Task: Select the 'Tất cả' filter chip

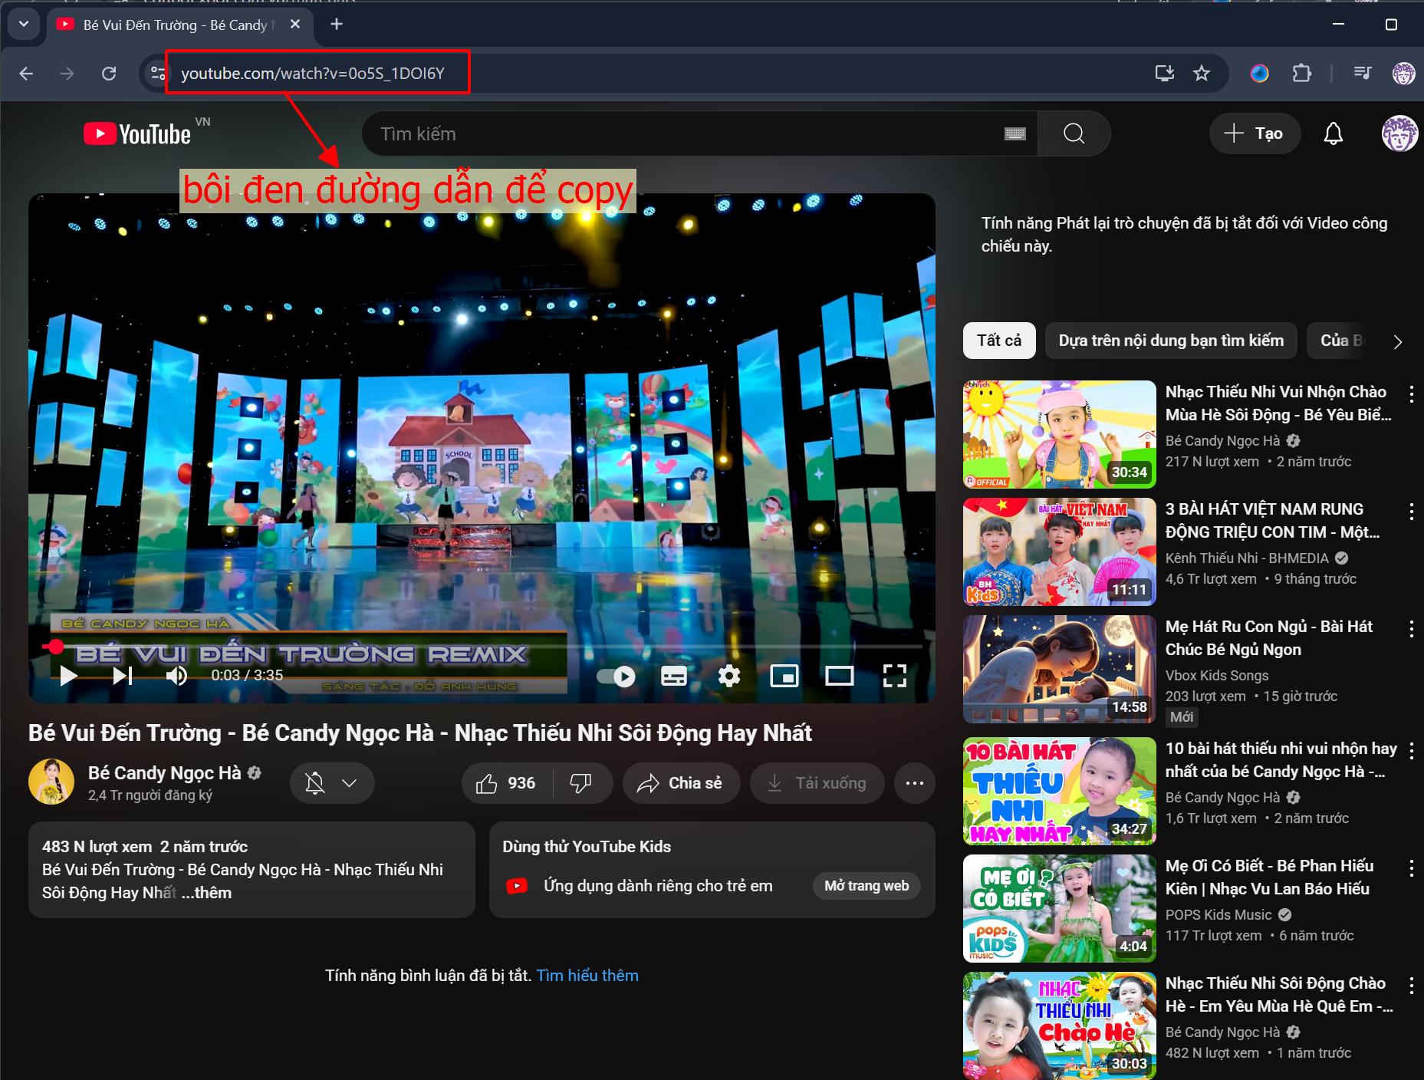Action: [x=998, y=341]
